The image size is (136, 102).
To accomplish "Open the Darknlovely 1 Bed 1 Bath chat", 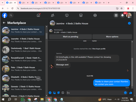I will click(23, 50).
